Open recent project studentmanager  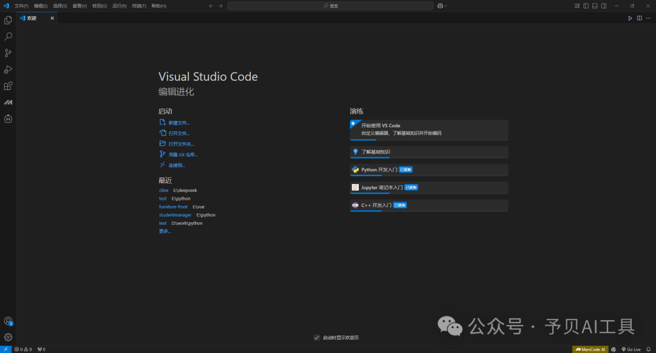[x=175, y=215]
